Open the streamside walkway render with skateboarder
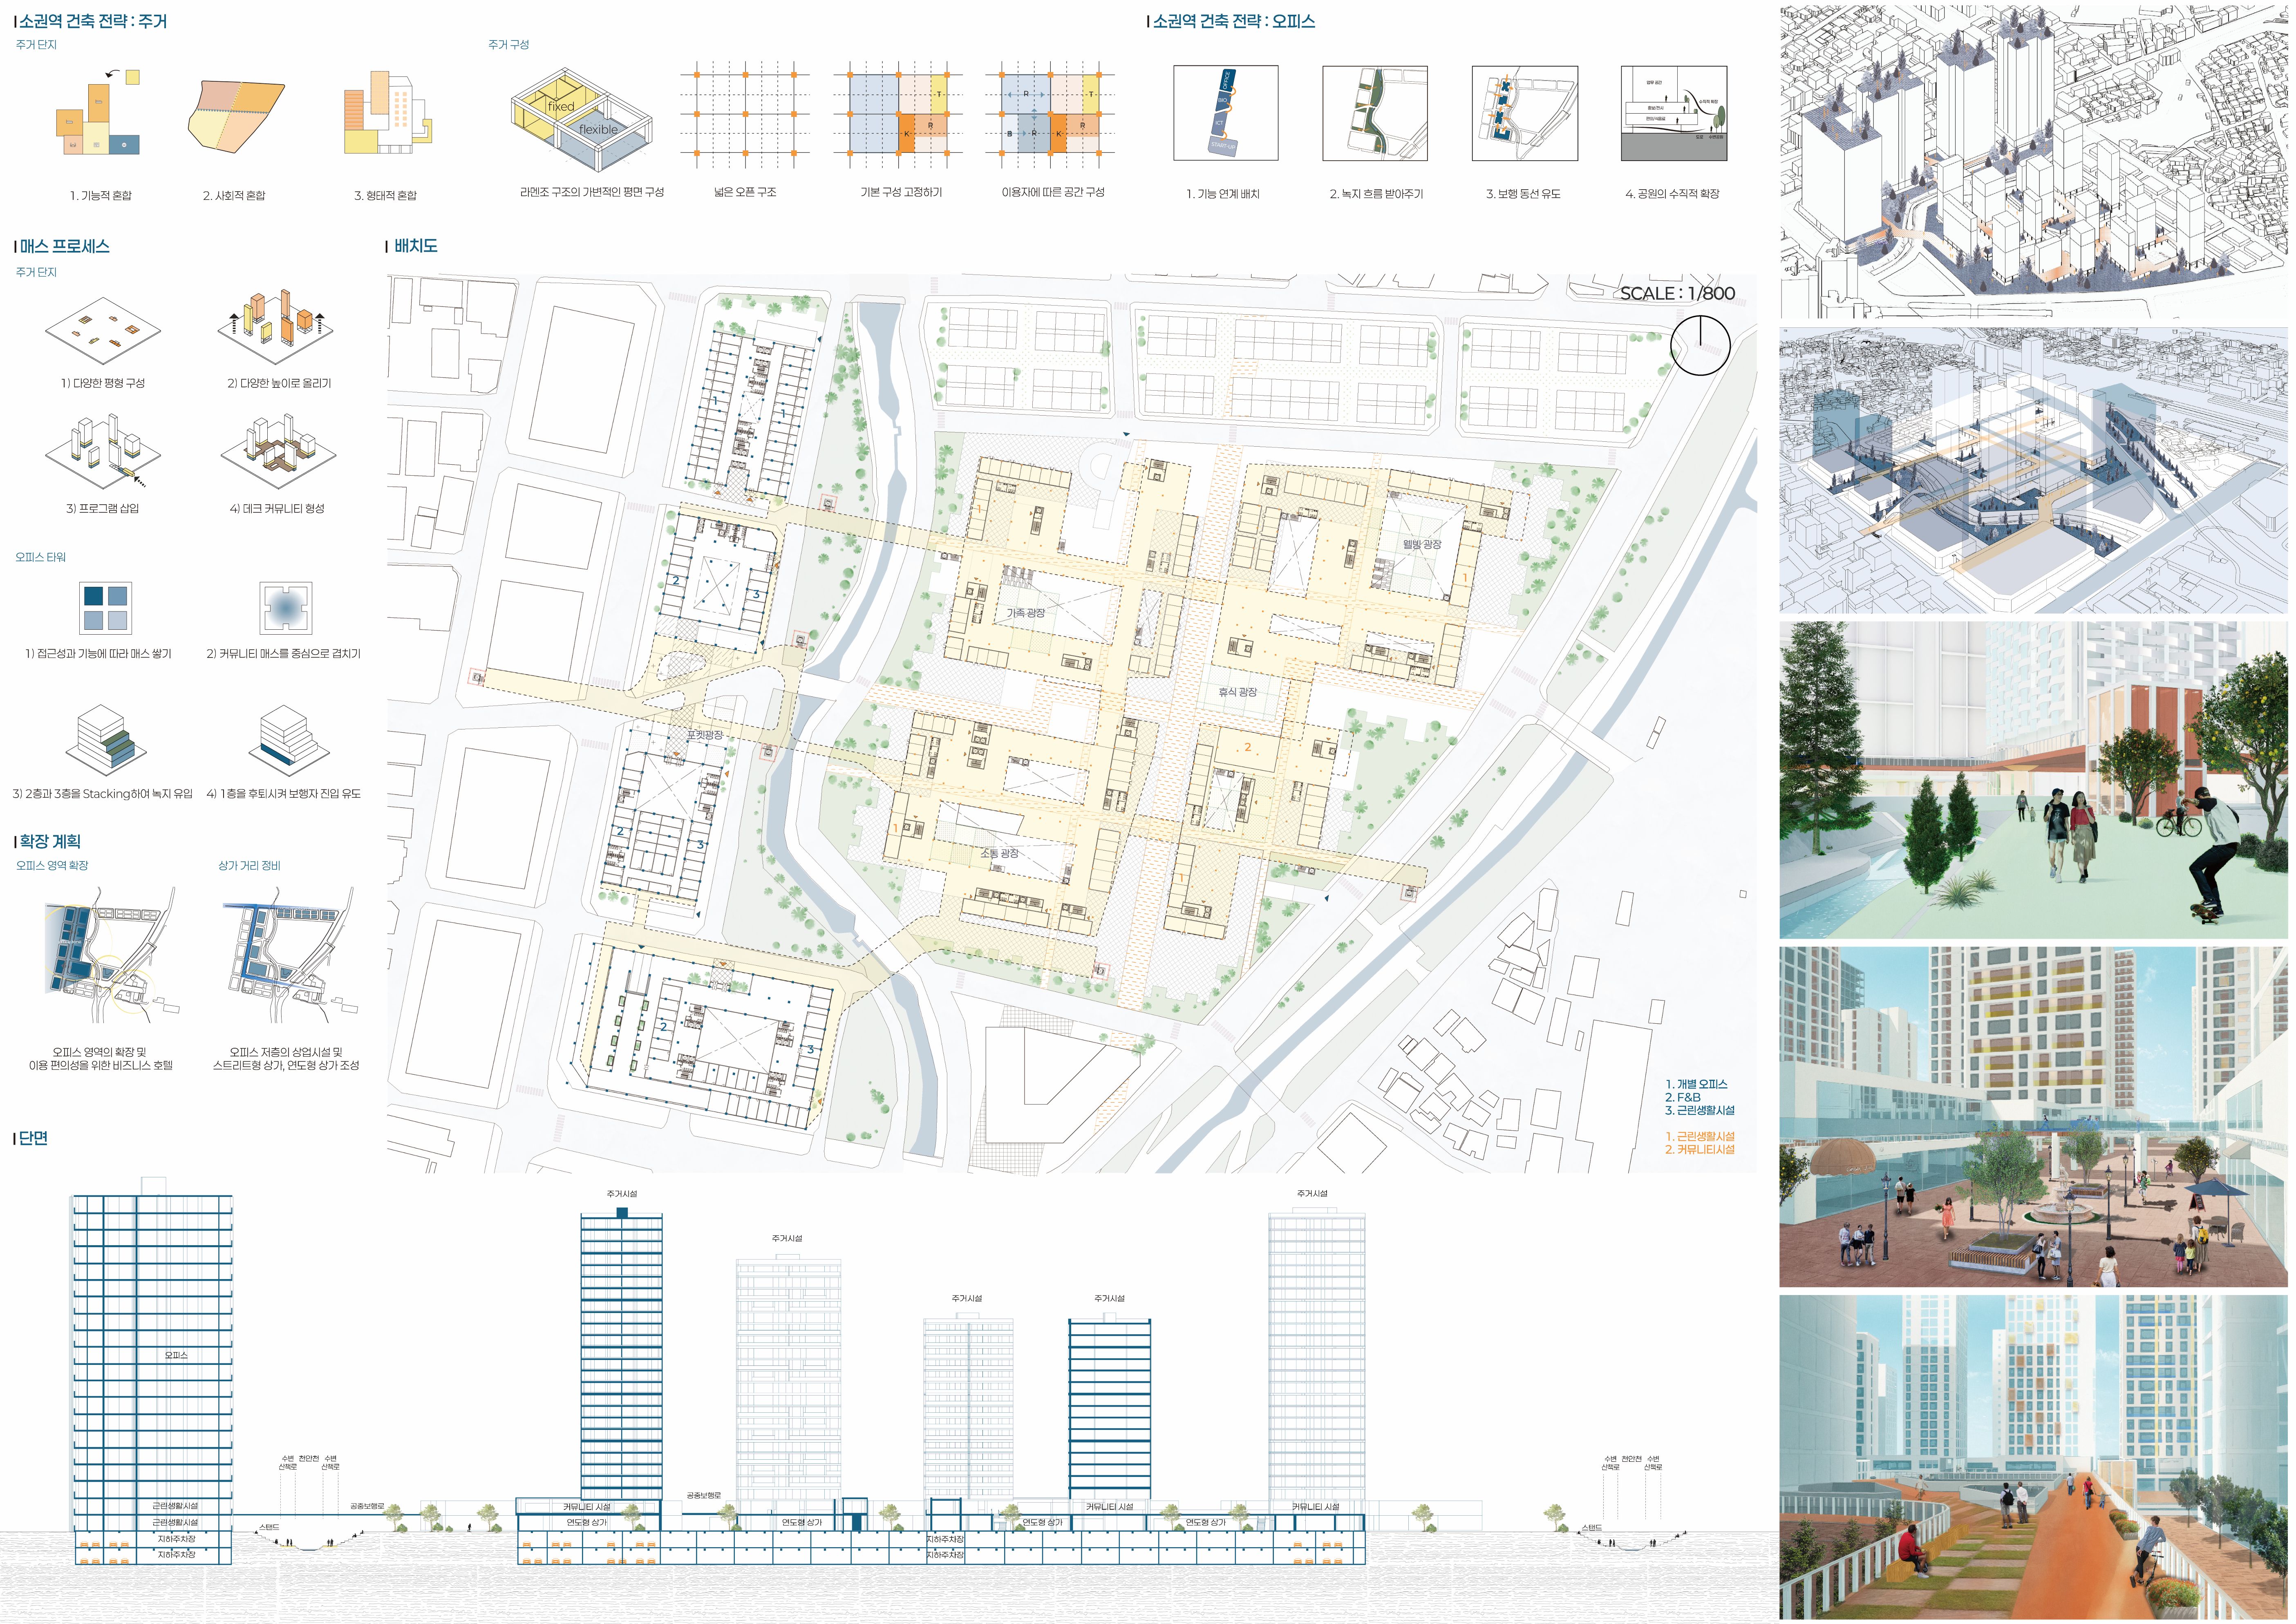2296x1624 pixels. 2033,780
